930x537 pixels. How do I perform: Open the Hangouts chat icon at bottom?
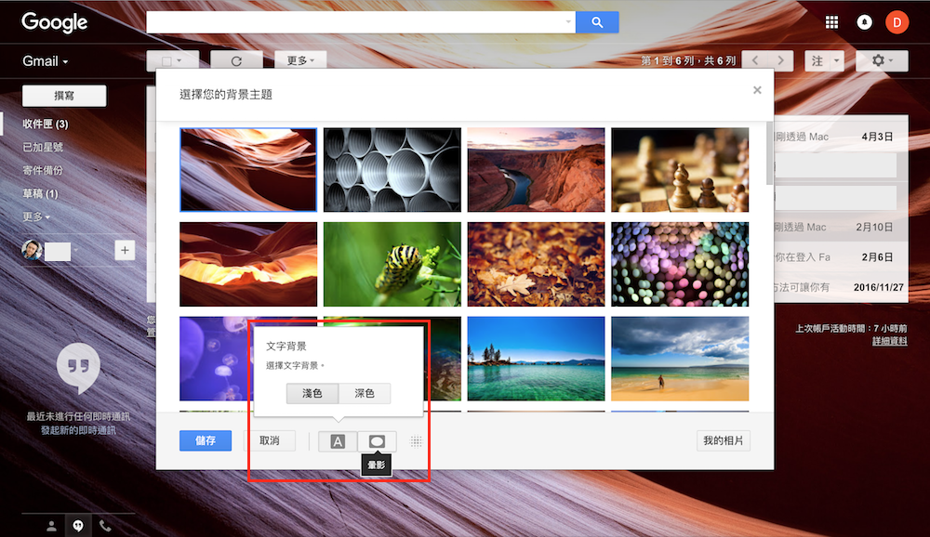(78, 526)
